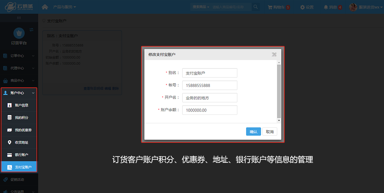Open the 购物车 shopping cart
The width and height of the screenshot is (384, 193).
(x=279, y=7)
